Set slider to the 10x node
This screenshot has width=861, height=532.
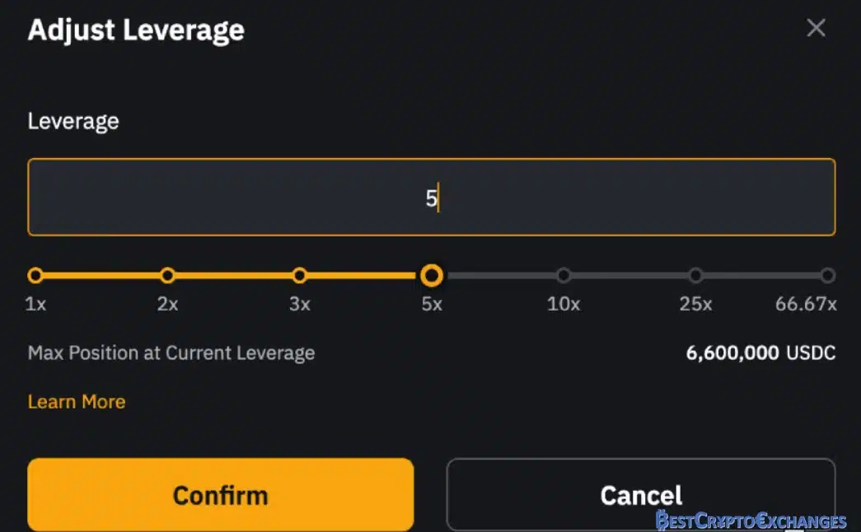[x=564, y=275]
